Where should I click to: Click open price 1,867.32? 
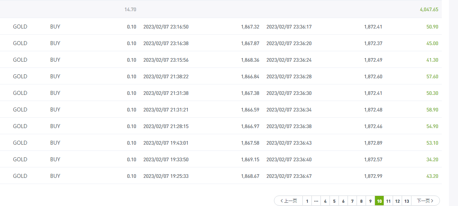[x=250, y=27]
